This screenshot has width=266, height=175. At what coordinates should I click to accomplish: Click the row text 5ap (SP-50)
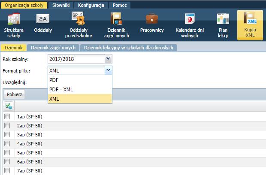point(30,153)
